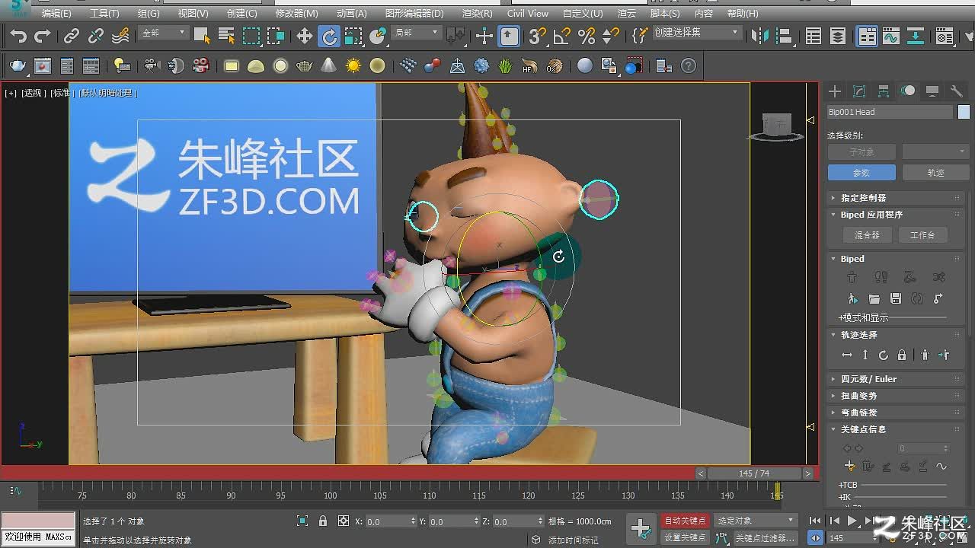The width and height of the screenshot is (975, 548).
Task: Expand the 指定控制器 rollout
Action: click(x=895, y=198)
